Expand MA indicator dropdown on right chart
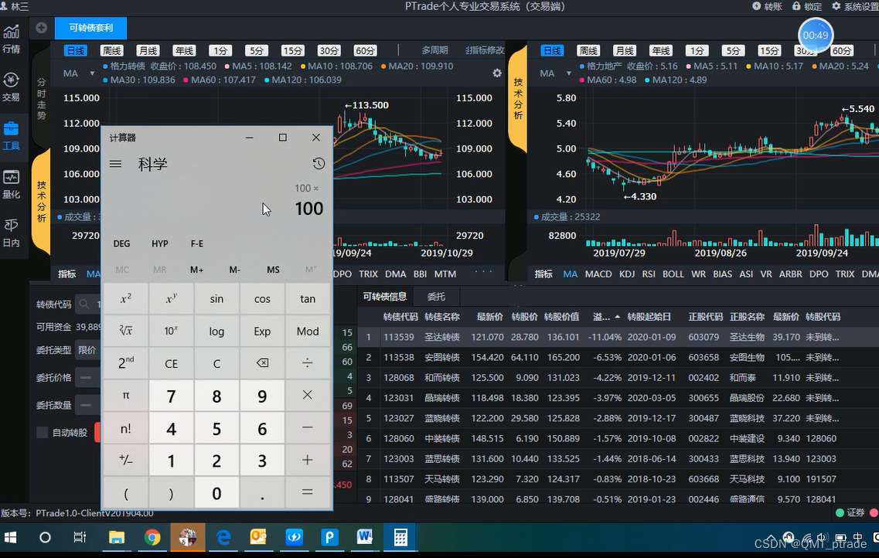The height and width of the screenshot is (558, 879). pos(568,73)
